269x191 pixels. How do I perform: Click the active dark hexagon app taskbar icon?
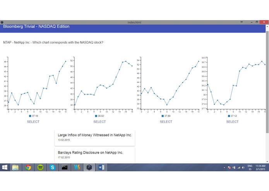coord(89,167)
